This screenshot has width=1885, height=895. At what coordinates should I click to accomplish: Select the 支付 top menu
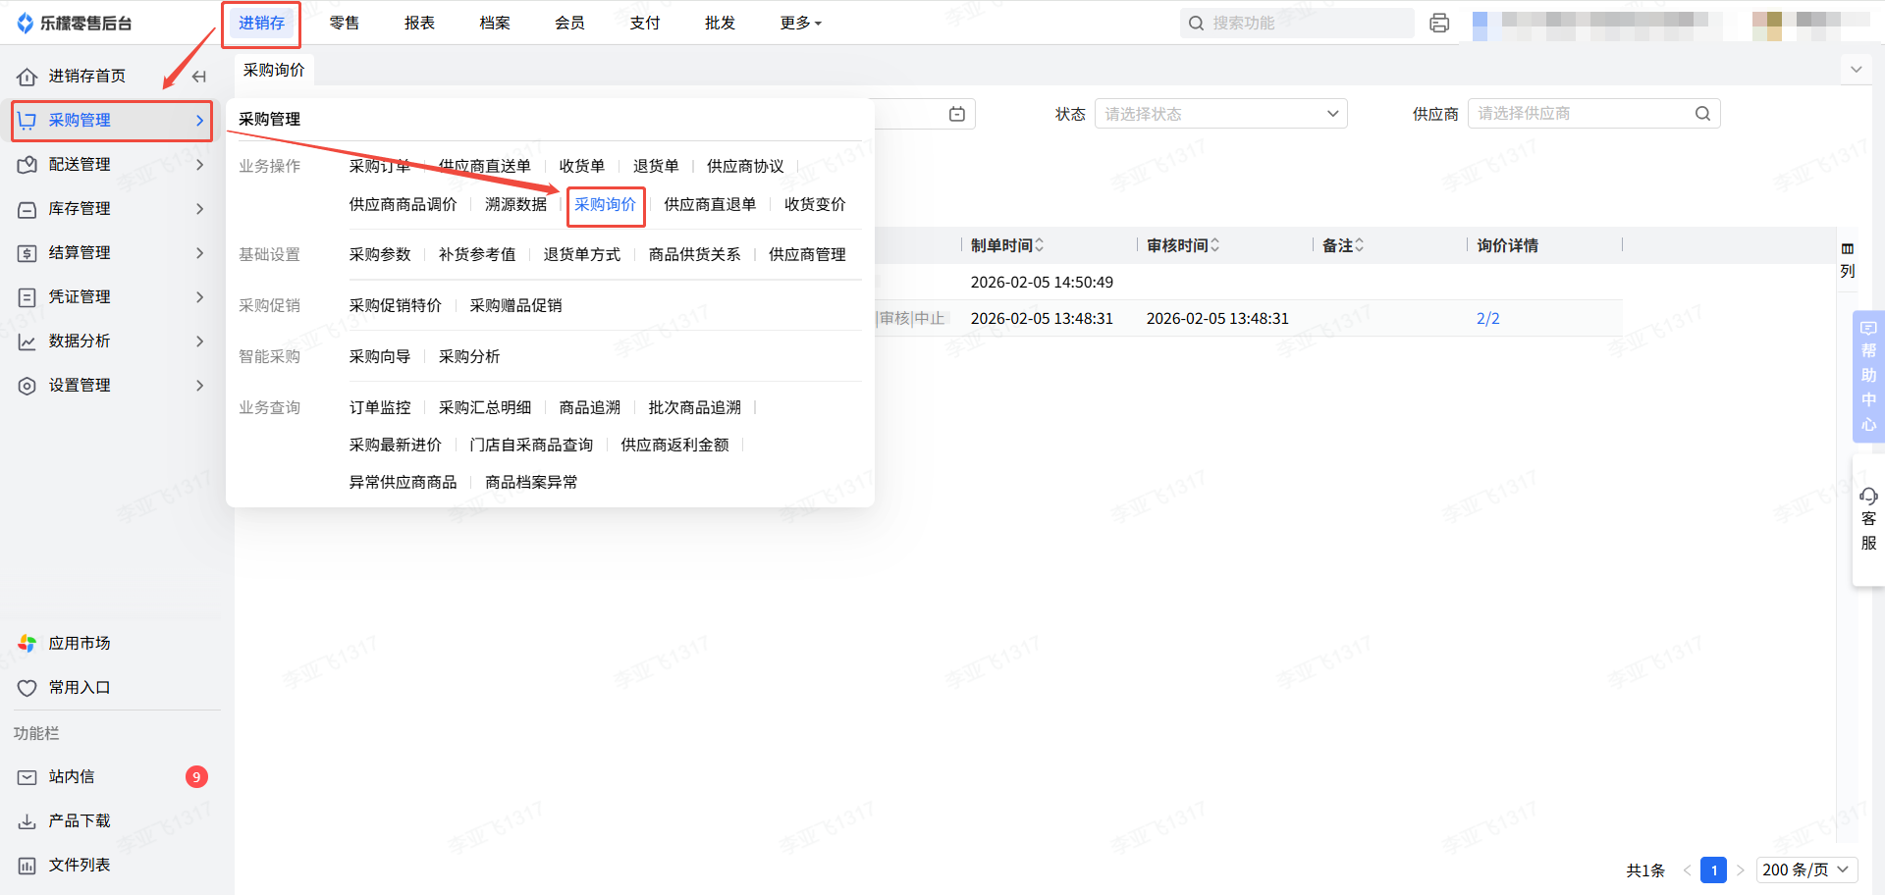click(x=645, y=23)
